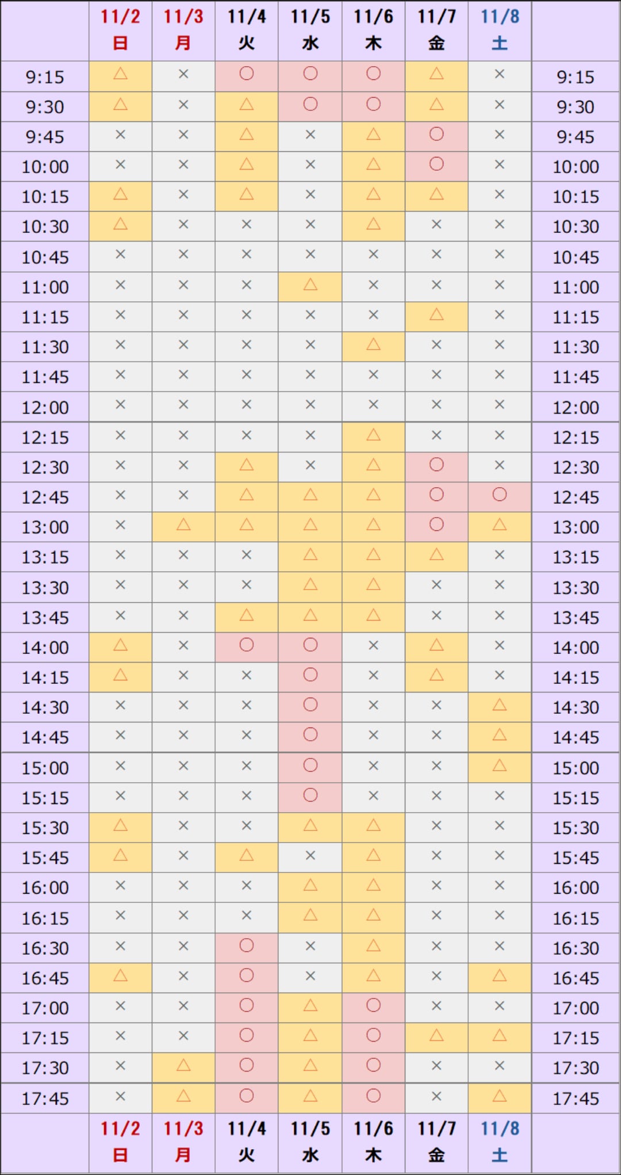
Task: Choose the triangle for 11/5 at 11:00
Action: tap(310, 285)
